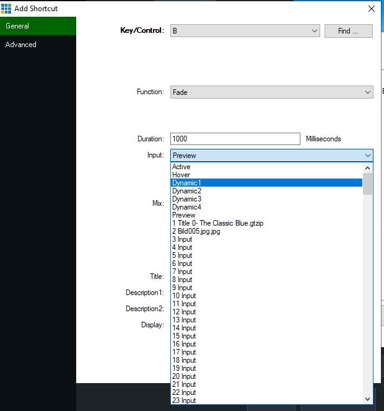Choose 10 Input from the list

tap(184, 296)
